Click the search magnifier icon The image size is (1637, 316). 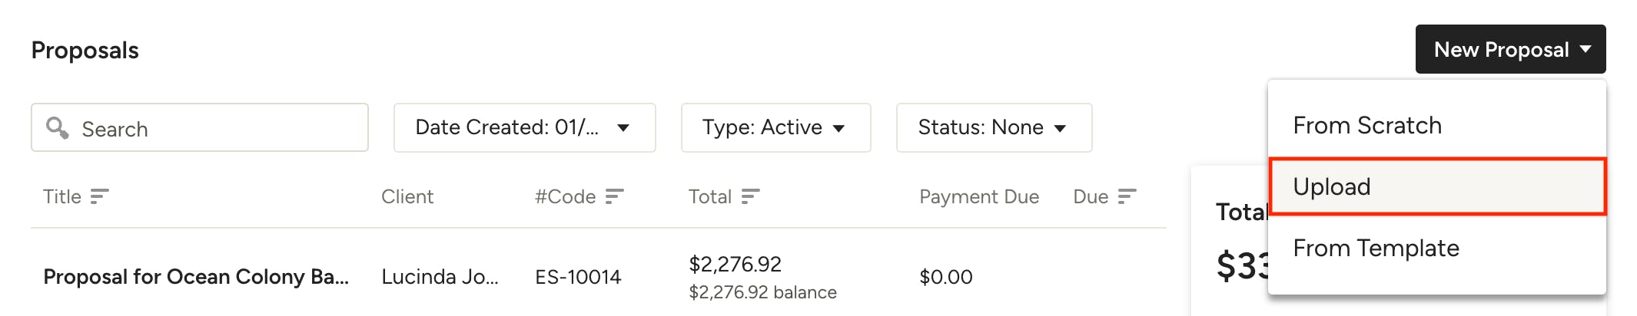tap(58, 127)
